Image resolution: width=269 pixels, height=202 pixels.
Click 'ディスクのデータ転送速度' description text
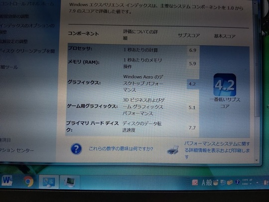coord(142,127)
